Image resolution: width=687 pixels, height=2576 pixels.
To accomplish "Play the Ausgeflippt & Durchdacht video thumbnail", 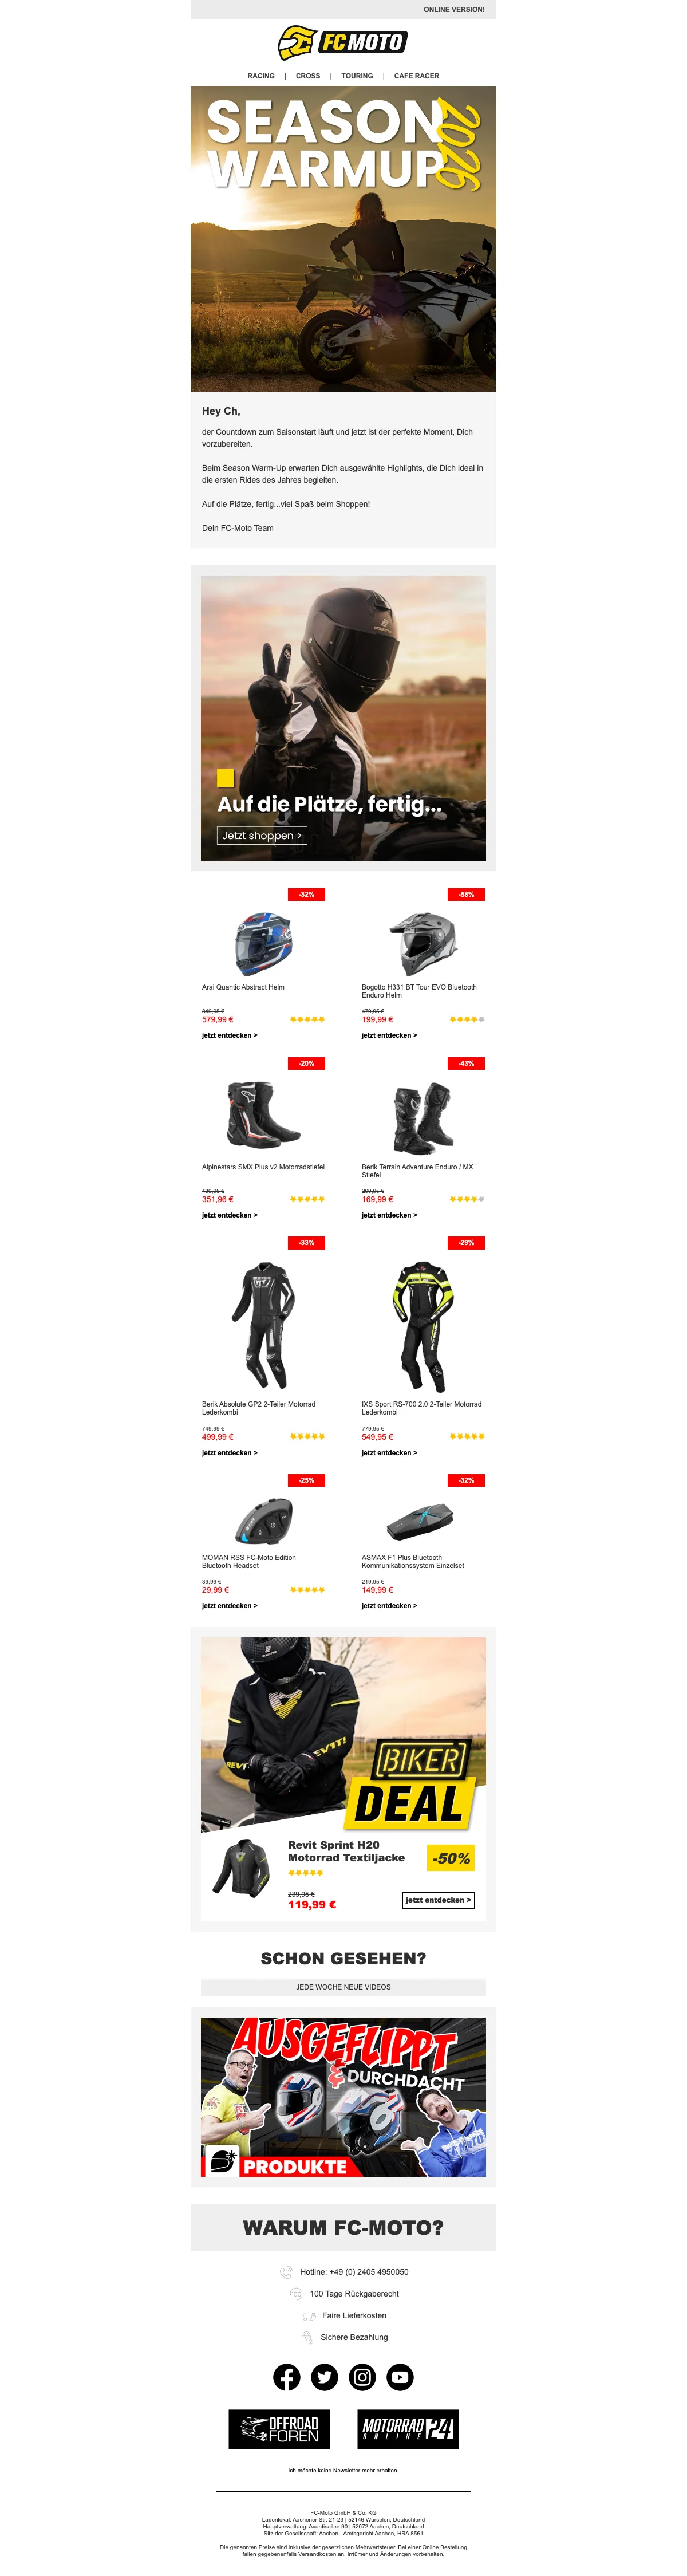I will (343, 2097).
